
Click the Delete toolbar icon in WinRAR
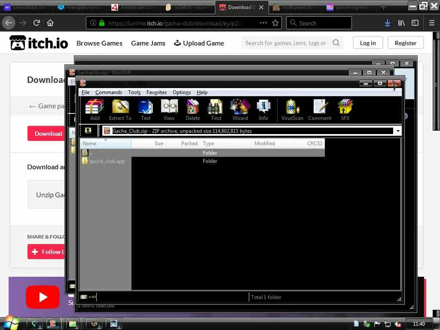click(192, 110)
